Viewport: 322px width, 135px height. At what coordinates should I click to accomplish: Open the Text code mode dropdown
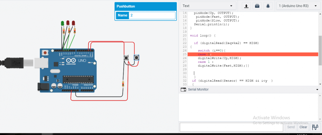pos(208,6)
